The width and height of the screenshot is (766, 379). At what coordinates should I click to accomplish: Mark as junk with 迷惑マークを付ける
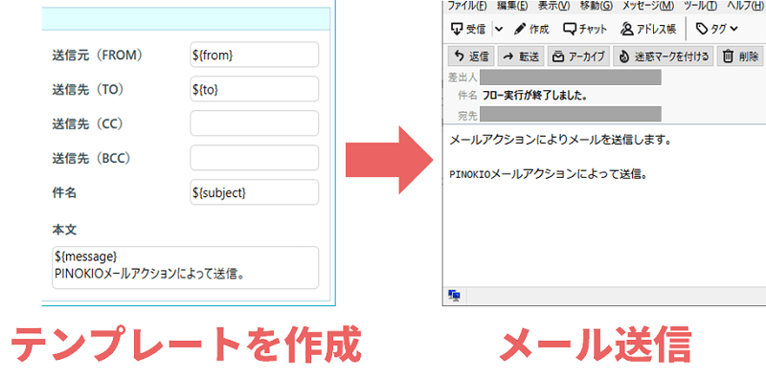pos(664,56)
